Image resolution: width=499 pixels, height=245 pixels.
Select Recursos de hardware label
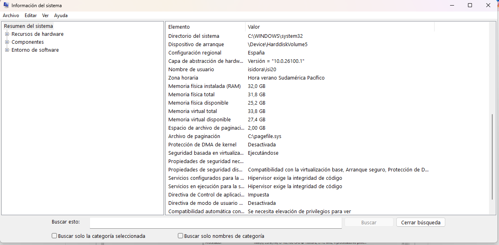tap(37, 34)
